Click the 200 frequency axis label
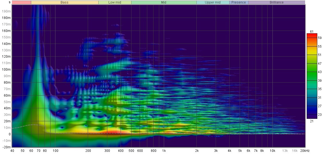The width and height of the screenshot is (326, 154). 88,151
